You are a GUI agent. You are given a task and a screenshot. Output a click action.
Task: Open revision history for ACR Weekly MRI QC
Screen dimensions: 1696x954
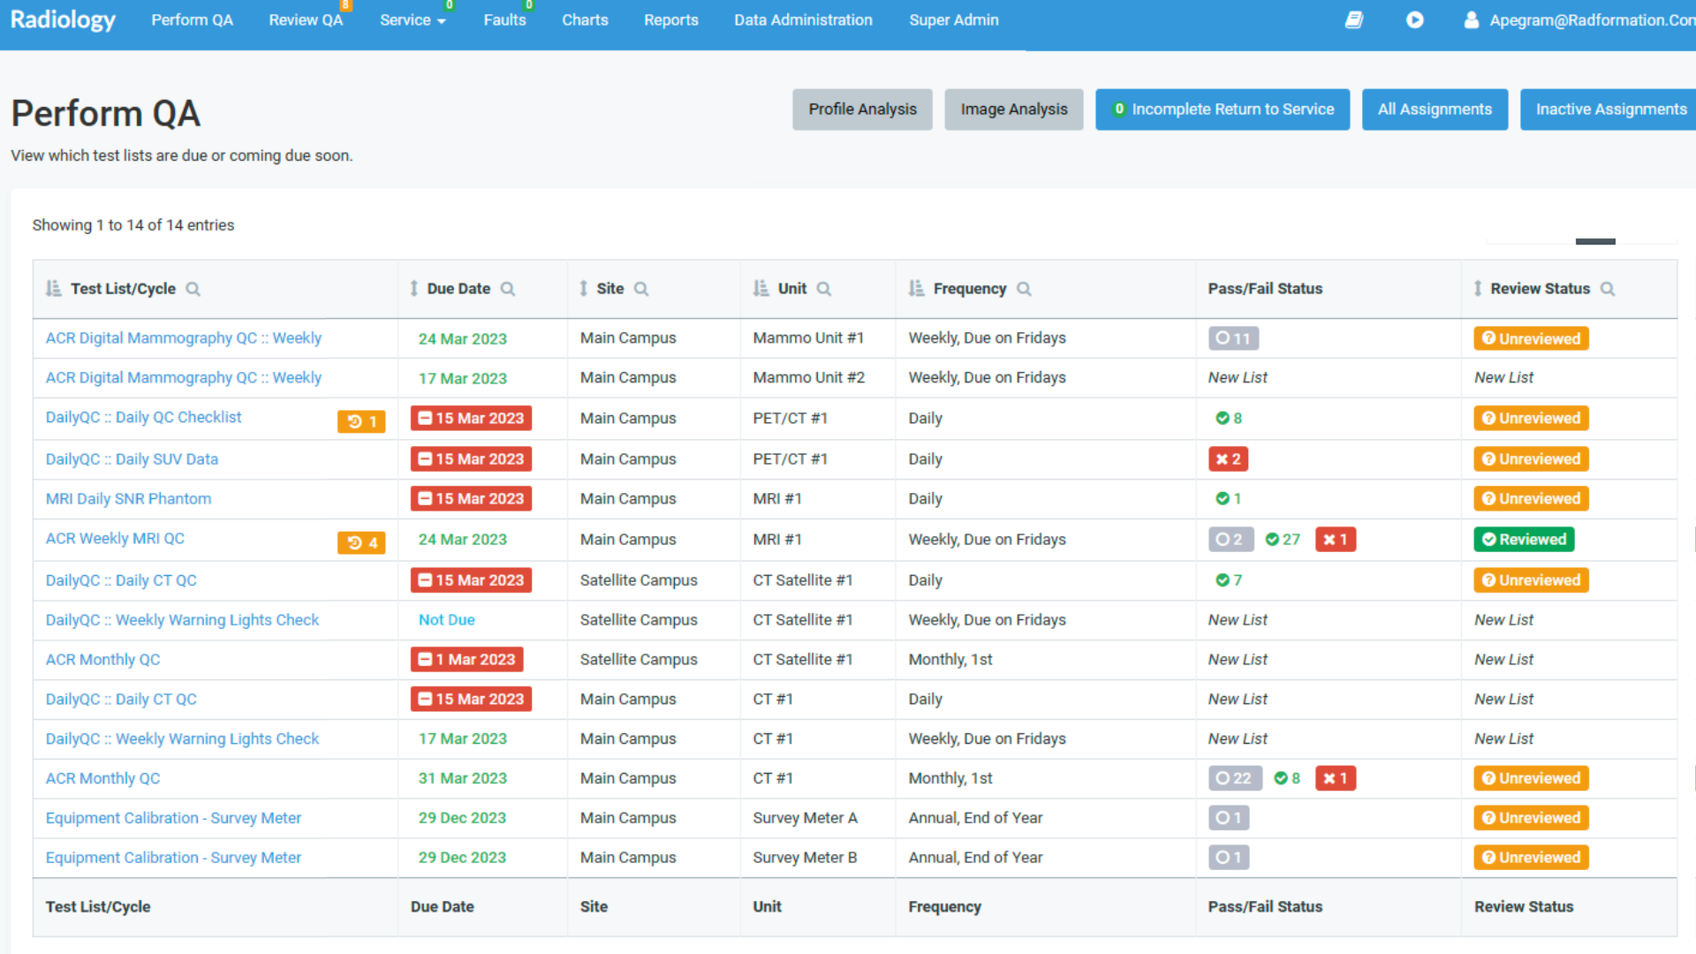coord(360,543)
